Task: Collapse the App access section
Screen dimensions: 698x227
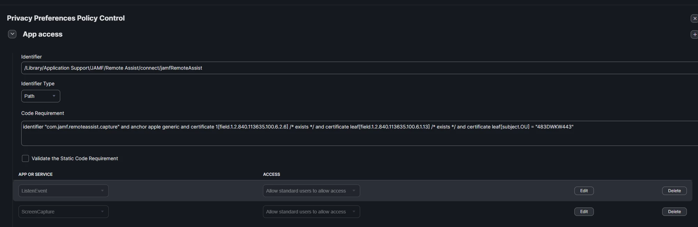Action: (x=12, y=34)
